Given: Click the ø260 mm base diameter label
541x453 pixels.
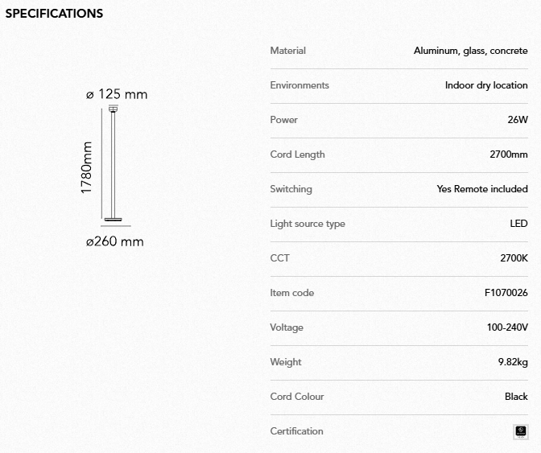Looking at the screenshot, I should [115, 241].
